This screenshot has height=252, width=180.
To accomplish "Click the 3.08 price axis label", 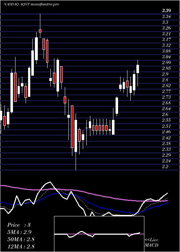I will click(x=166, y=51).
